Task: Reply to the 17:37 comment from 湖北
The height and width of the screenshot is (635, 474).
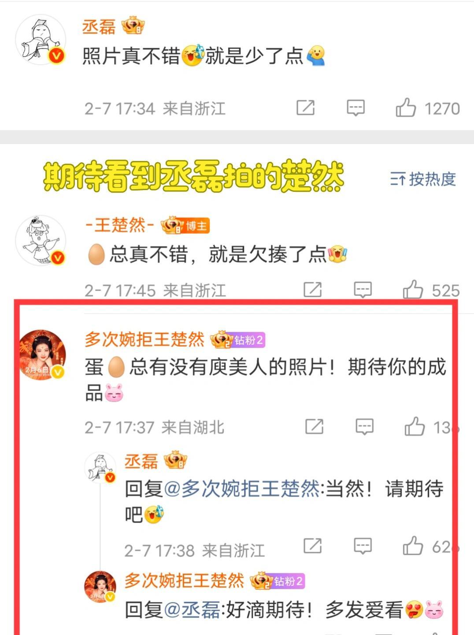Action: [364, 426]
